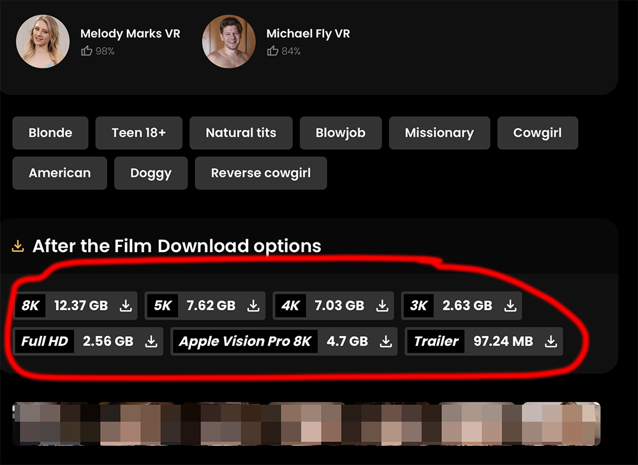Viewport: 638px width, 465px height.
Task: Select the Trailer label
Action: click(x=436, y=341)
